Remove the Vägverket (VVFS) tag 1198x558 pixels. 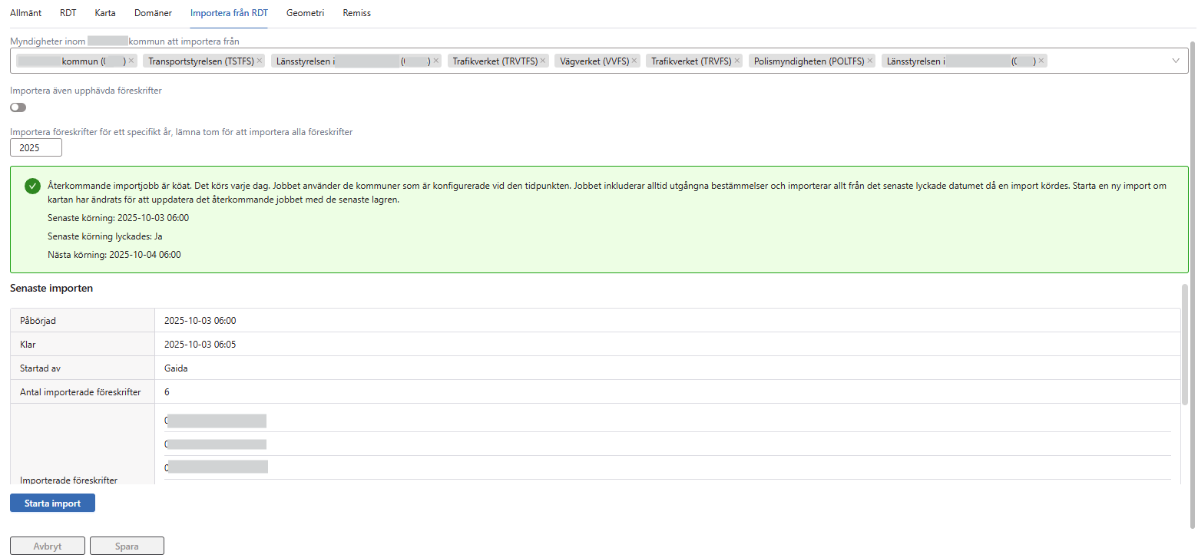point(634,61)
